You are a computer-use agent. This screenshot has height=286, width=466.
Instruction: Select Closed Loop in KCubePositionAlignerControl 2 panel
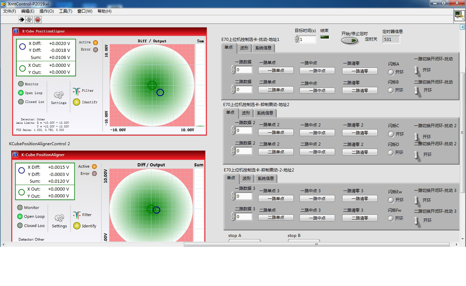tap(20, 225)
